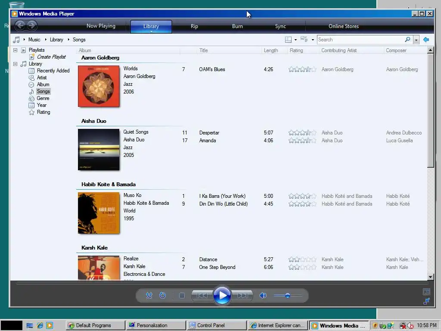Click the Next track button
This screenshot has width=441, height=331.
[x=242, y=296]
